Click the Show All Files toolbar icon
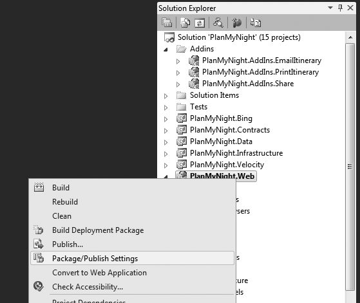 point(185,23)
